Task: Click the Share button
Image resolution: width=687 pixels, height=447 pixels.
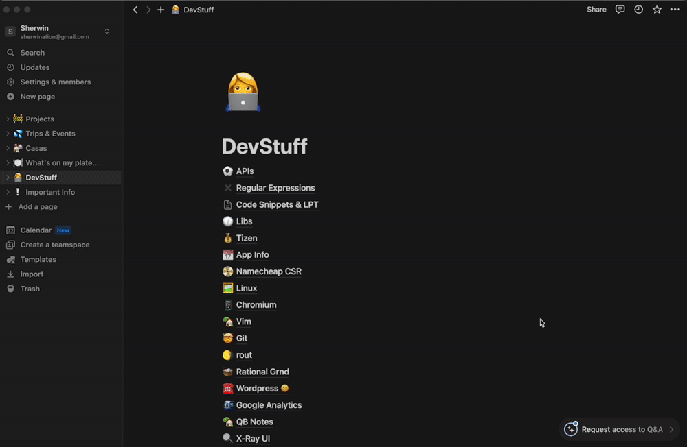Action: coord(596,9)
